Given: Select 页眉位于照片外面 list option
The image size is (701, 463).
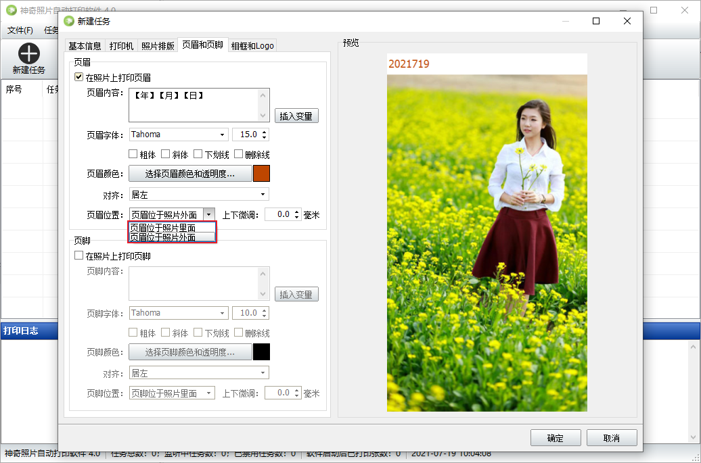Looking at the screenshot, I should [172, 237].
